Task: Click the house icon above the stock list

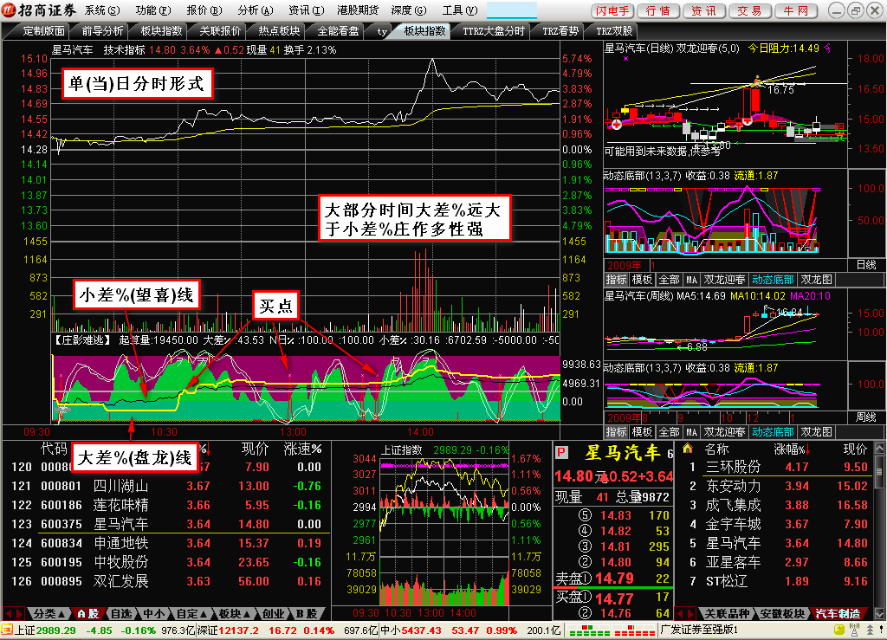Action: (688, 449)
